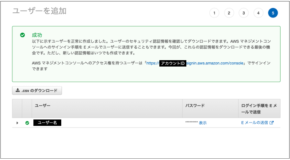This screenshot has width=290, height=160.
Task: Download the .csv credentials file
Action: [x=37, y=90]
